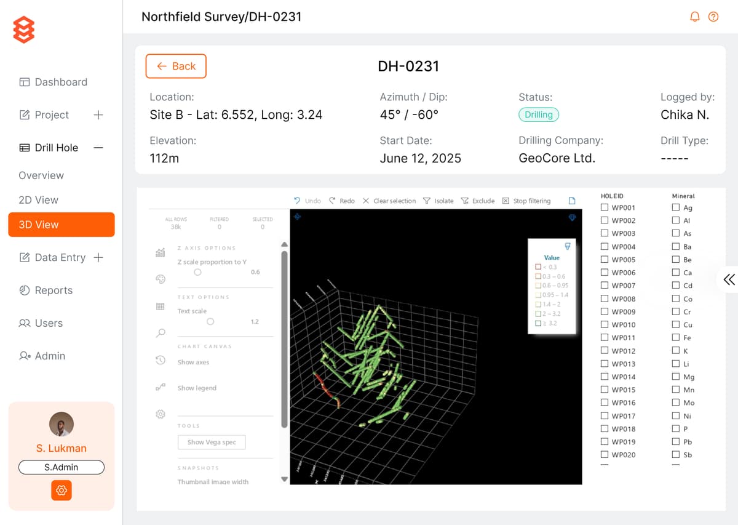Open the help question mark icon
This screenshot has height=525, width=738.
(x=713, y=17)
